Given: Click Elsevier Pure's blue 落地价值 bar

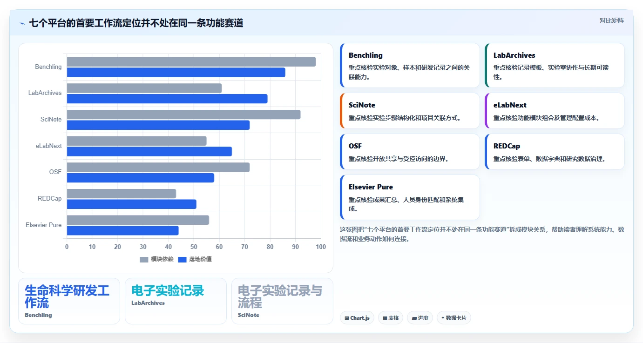Looking at the screenshot, I should point(123,230).
